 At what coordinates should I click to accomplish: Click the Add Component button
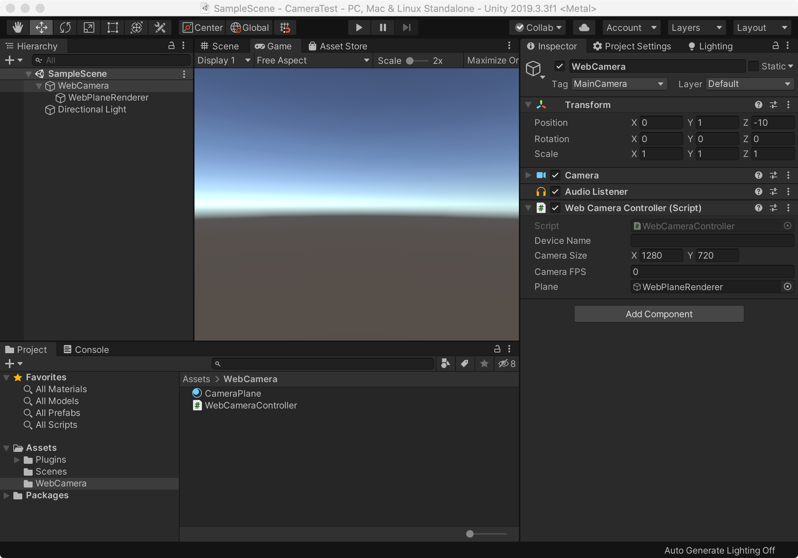(659, 314)
